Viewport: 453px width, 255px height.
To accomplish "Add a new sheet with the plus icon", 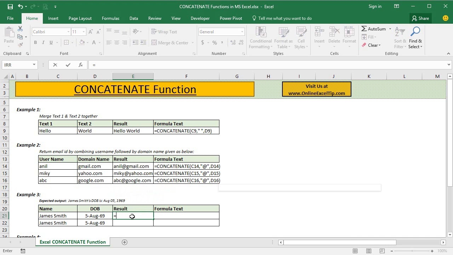I will tap(125, 242).
